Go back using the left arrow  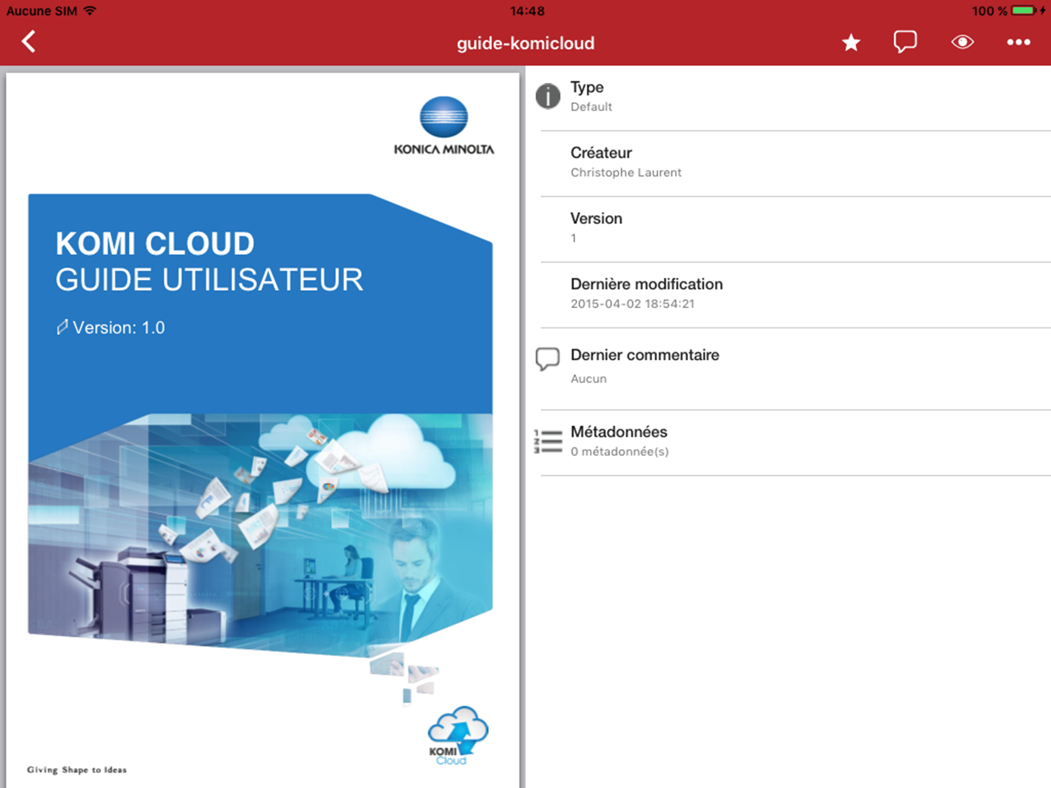(x=28, y=42)
